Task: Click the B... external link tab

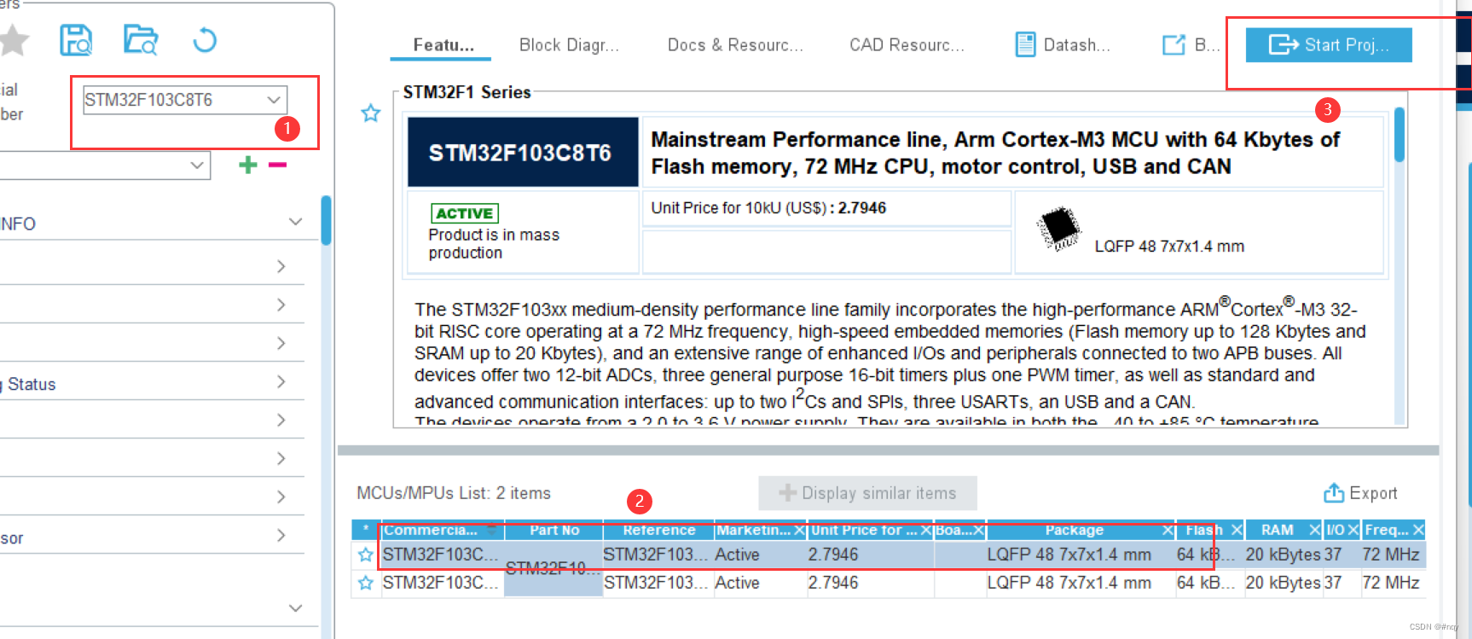Action: point(1191,45)
